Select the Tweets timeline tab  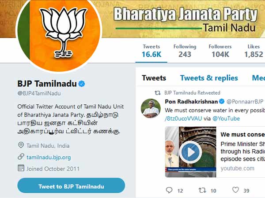pyautogui.click(x=154, y=78)
